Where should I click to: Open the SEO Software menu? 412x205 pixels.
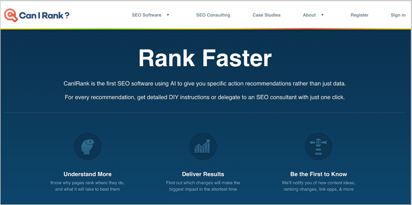[x=147, y=15]
